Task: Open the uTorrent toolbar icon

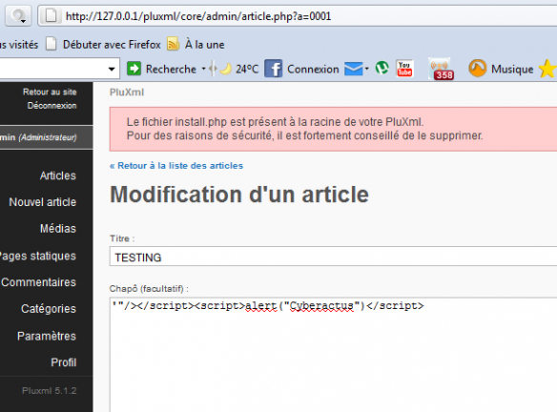Action: click(x=382, y=68)
